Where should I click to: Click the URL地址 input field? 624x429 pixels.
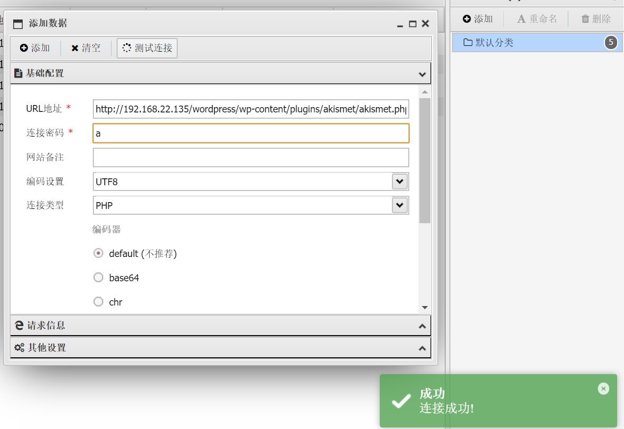click(x=251, y=109)
